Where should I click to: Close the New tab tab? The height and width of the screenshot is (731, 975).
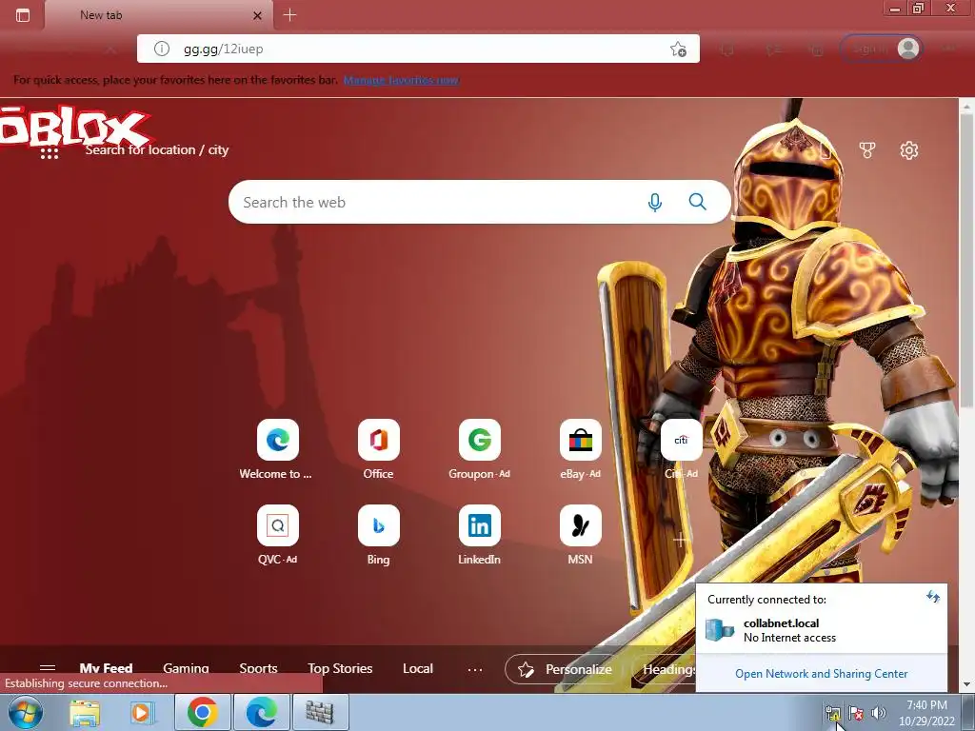pos(257,15)
